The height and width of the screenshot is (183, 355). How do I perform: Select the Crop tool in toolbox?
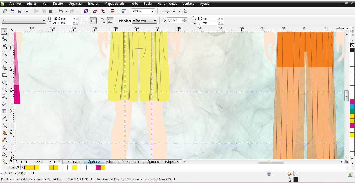(x=4, y=46)
